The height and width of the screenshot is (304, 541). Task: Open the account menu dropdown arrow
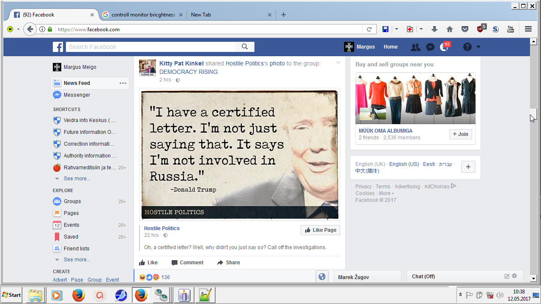click(478, 47)
